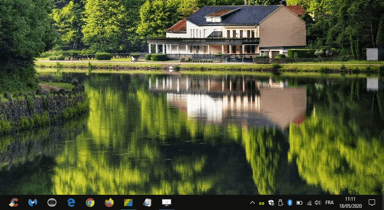The height and width of the screenshot is (210, 384).
Task: Open the Action Center notifications icon
Action: (x=372, y=203)
